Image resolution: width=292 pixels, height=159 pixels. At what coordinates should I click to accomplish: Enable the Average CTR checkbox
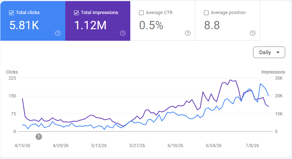point(141,13)
